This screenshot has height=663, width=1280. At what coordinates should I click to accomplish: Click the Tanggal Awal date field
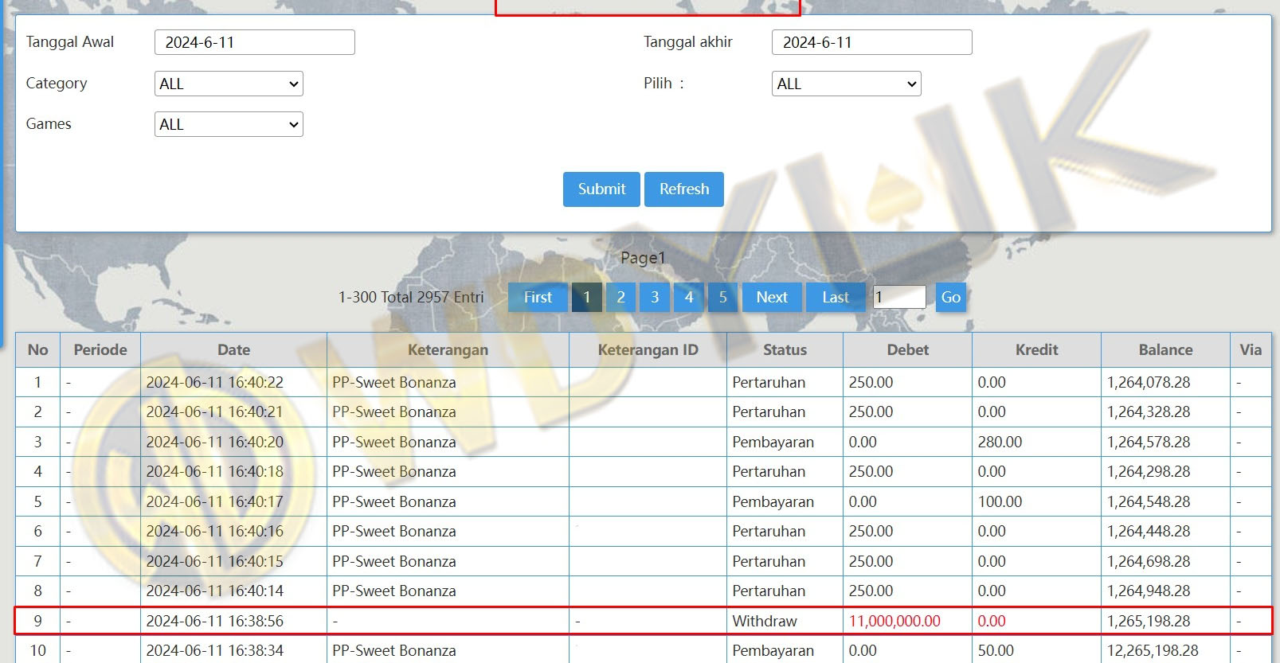coord(255,42)
